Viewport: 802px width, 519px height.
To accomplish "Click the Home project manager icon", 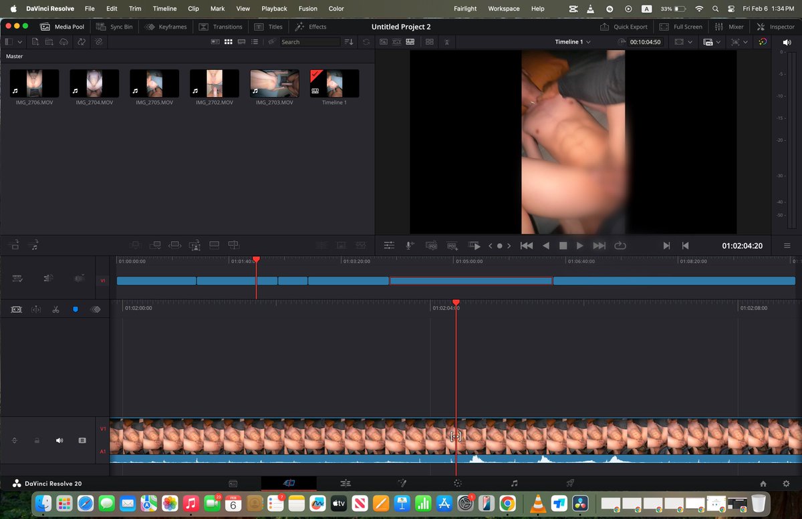I will pos(763,484).
